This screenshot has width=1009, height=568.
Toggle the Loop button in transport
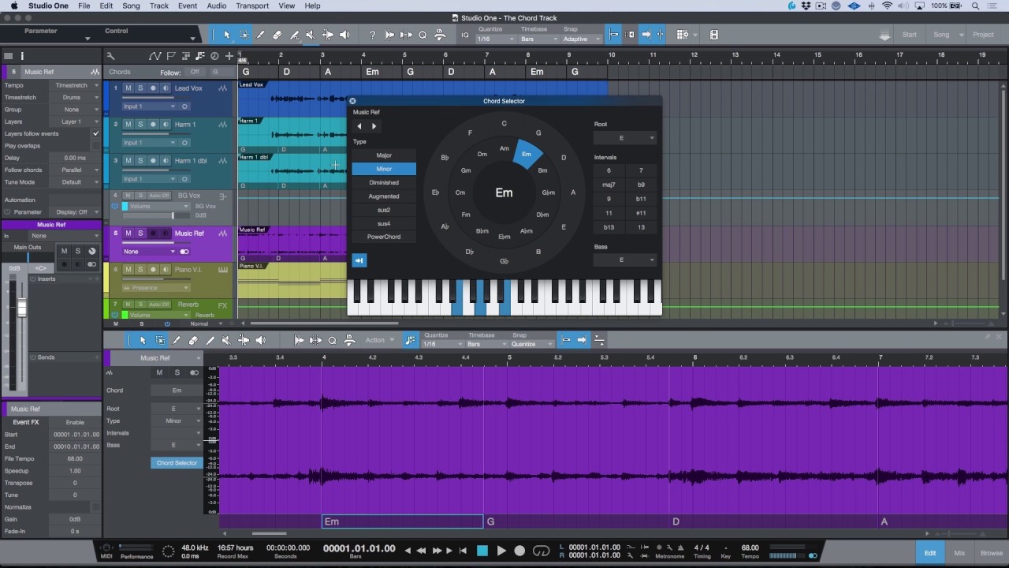[x=542, y=551]
